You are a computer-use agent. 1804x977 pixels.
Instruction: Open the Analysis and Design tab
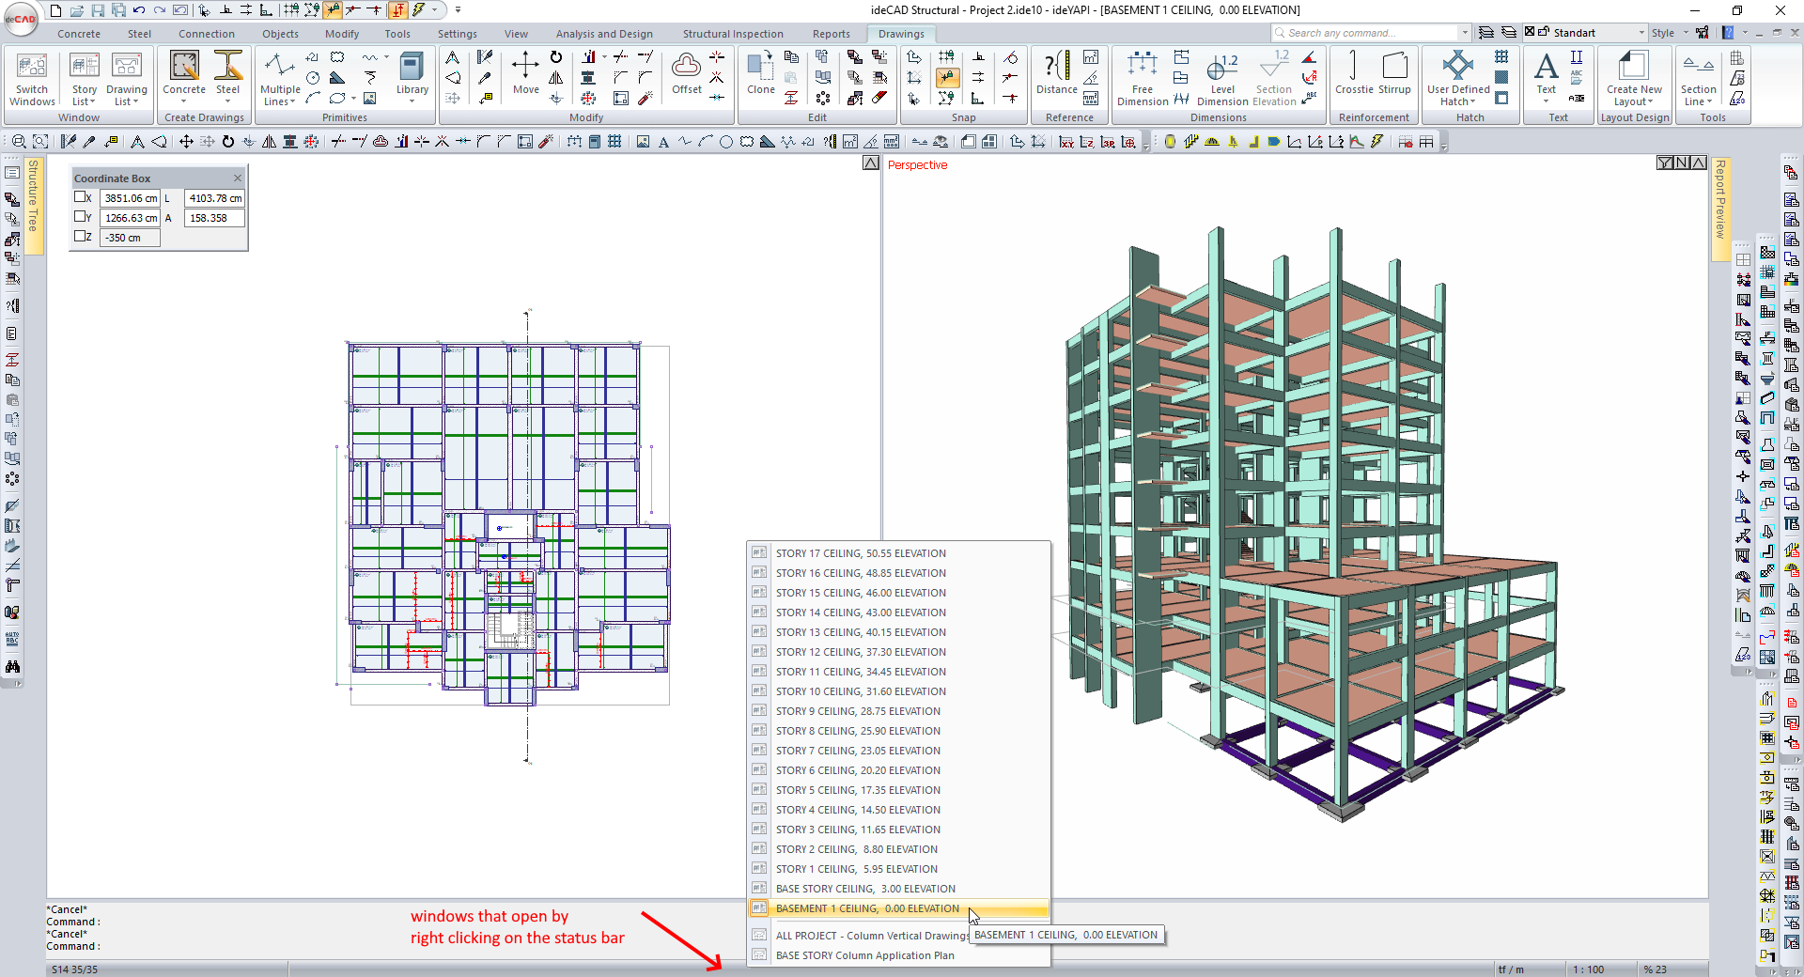[x=603, y=34]
